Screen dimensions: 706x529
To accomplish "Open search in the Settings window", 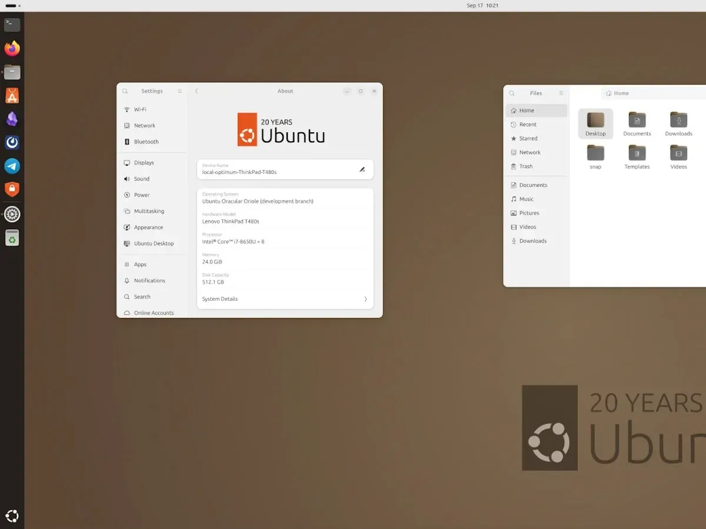I will point(125,91).
